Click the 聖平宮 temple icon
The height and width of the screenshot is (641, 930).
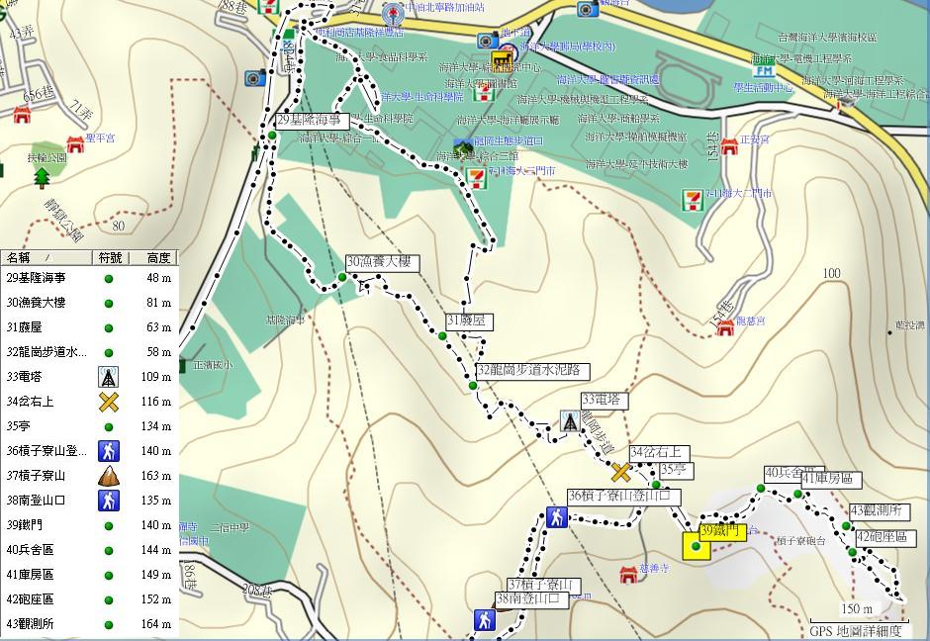[75, 143]
